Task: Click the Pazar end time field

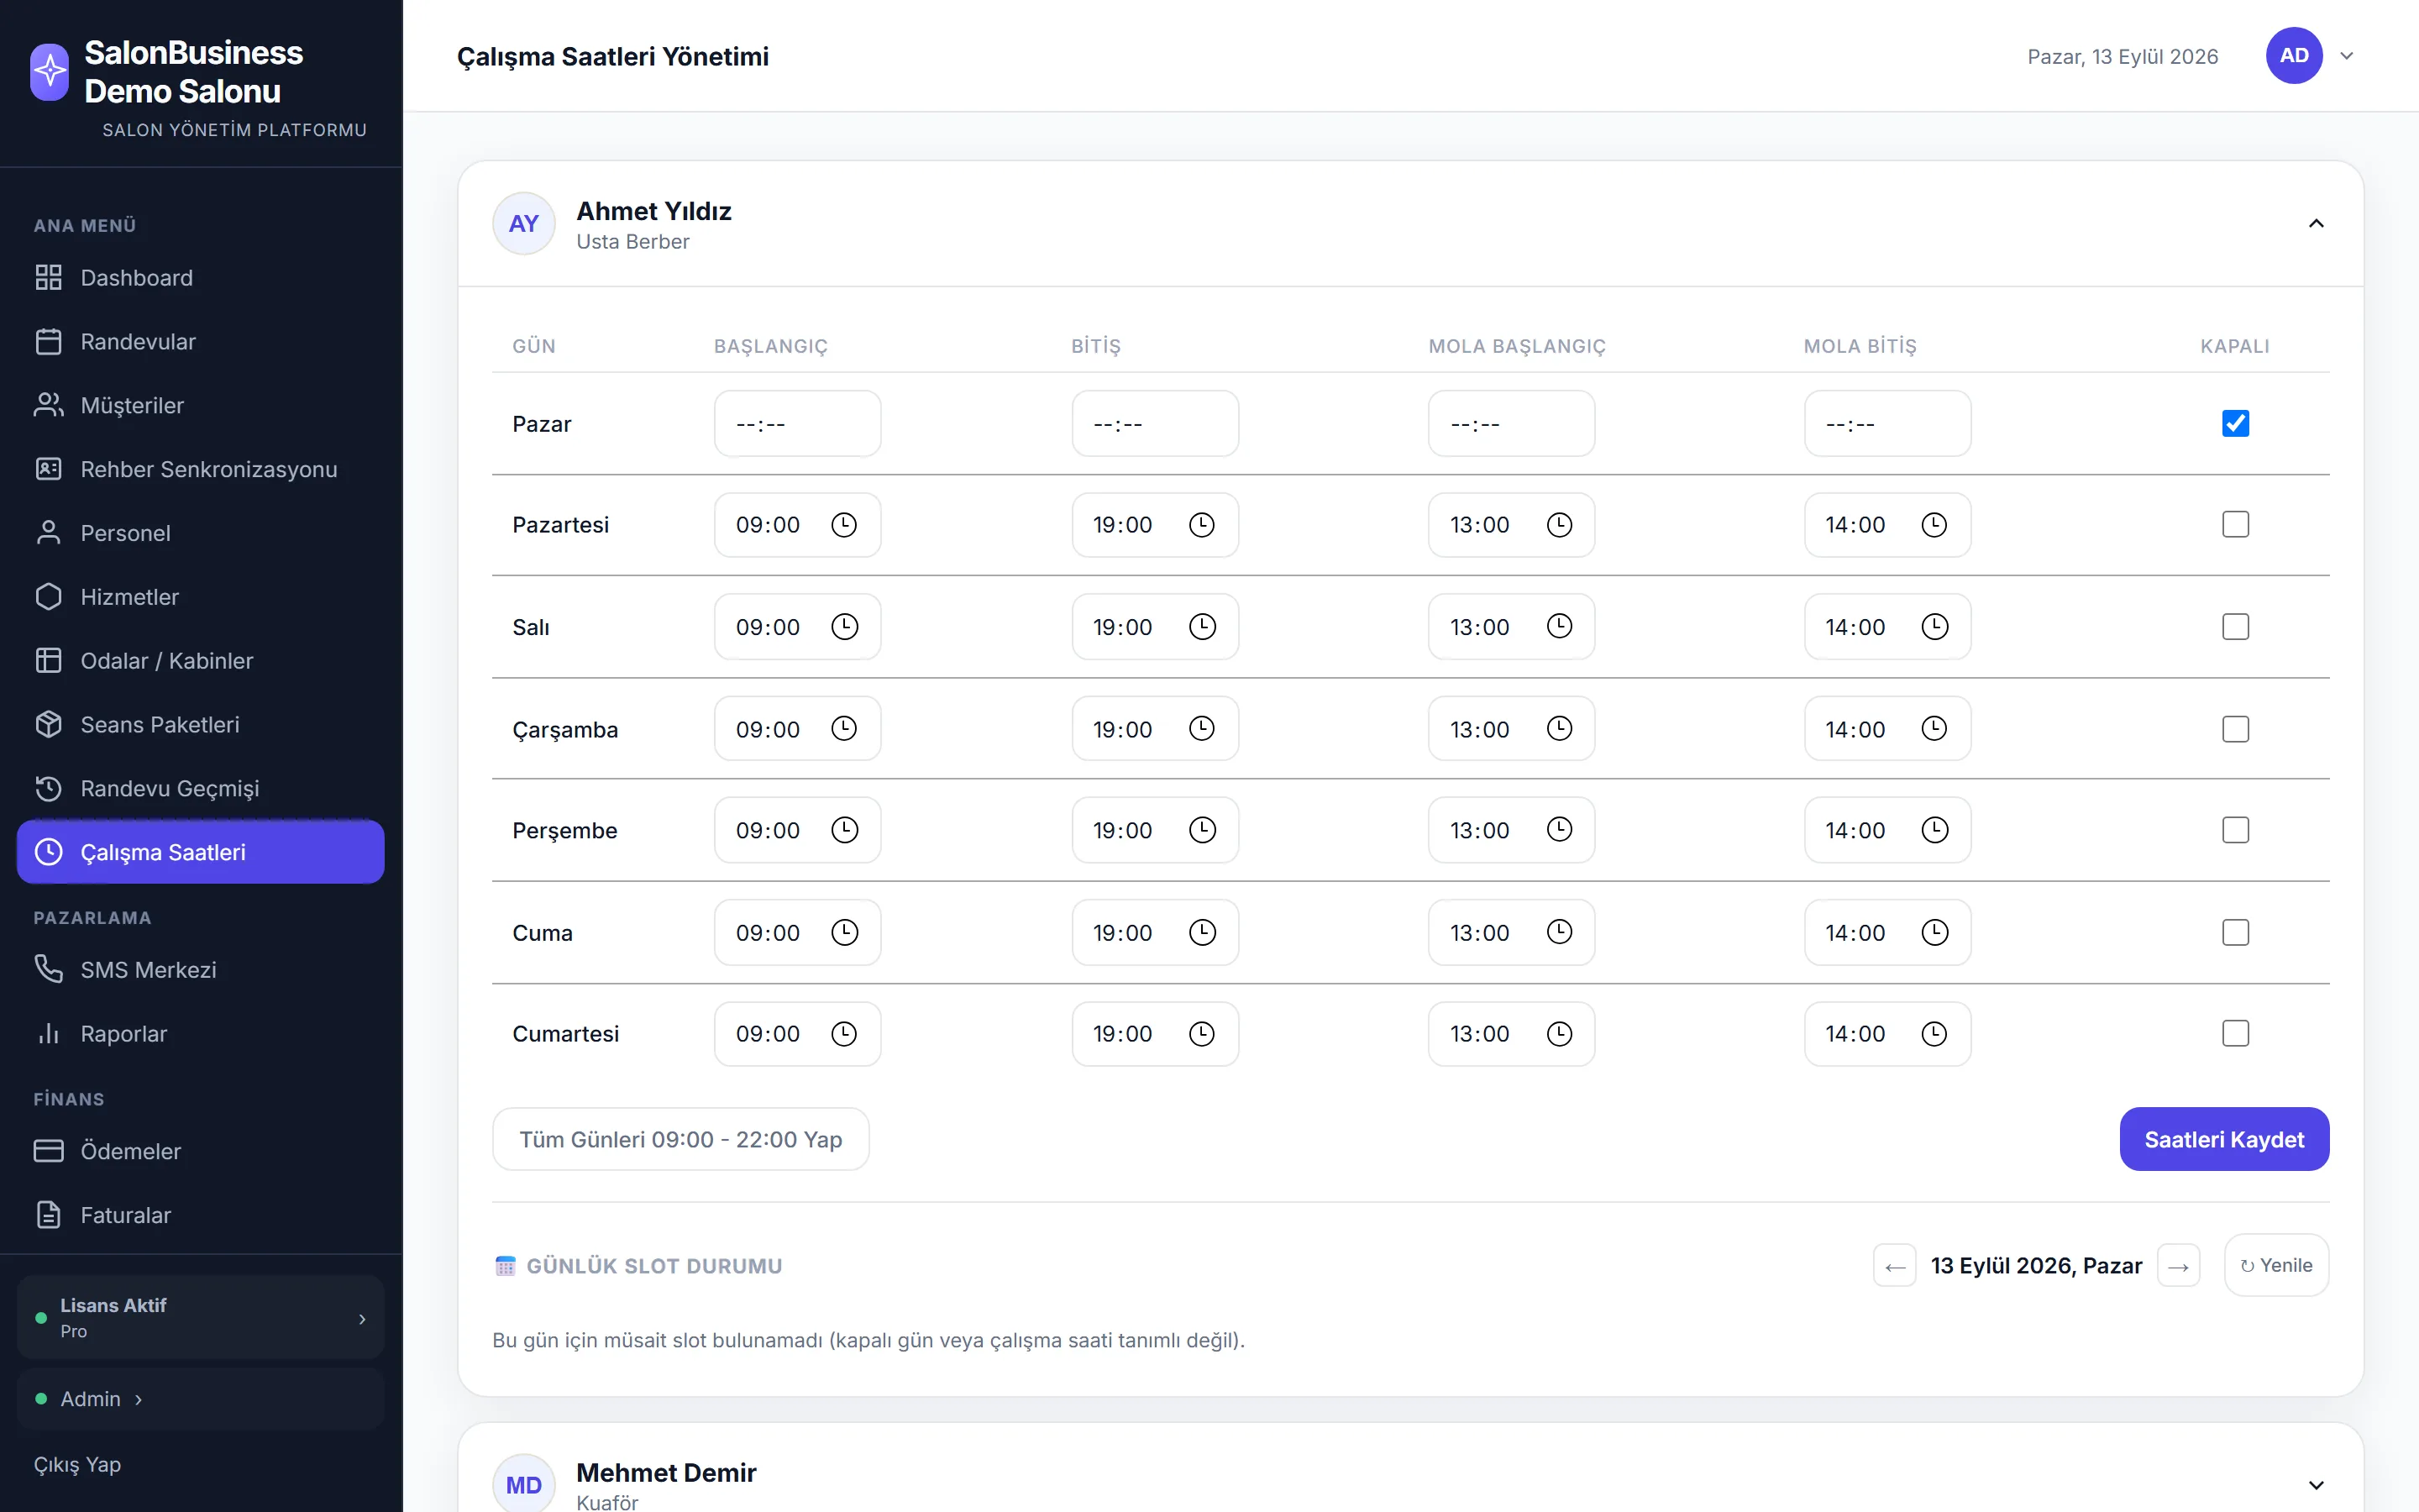Action: (x=1155, y=424)
